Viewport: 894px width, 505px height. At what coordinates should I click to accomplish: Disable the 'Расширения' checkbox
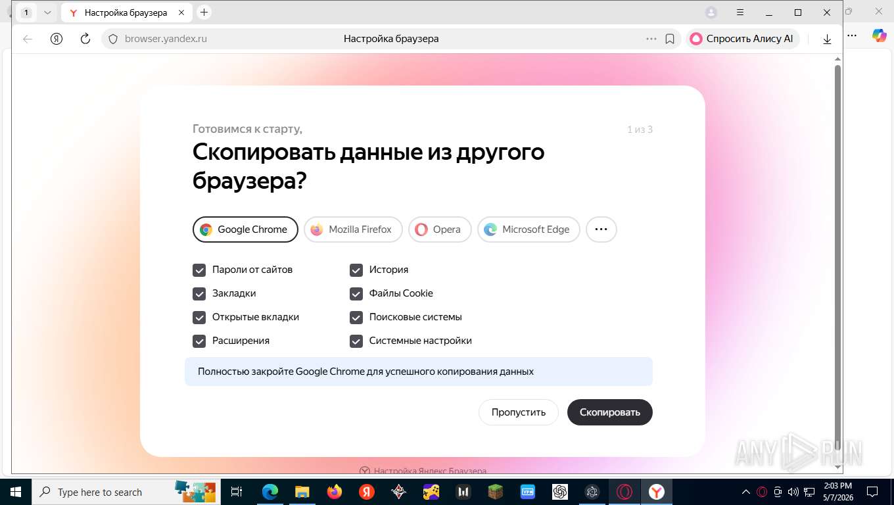click(199, 341)
